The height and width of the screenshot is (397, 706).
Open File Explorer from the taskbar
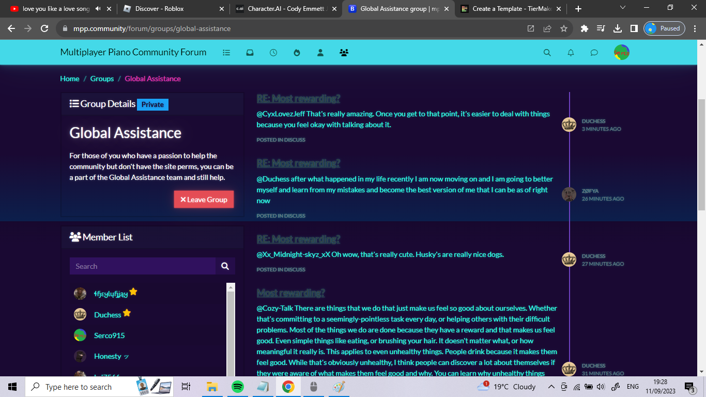(x=212, y=387)
